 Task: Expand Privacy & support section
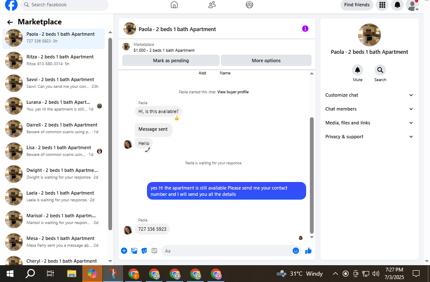pyautogui.click(x=369, y=137)
